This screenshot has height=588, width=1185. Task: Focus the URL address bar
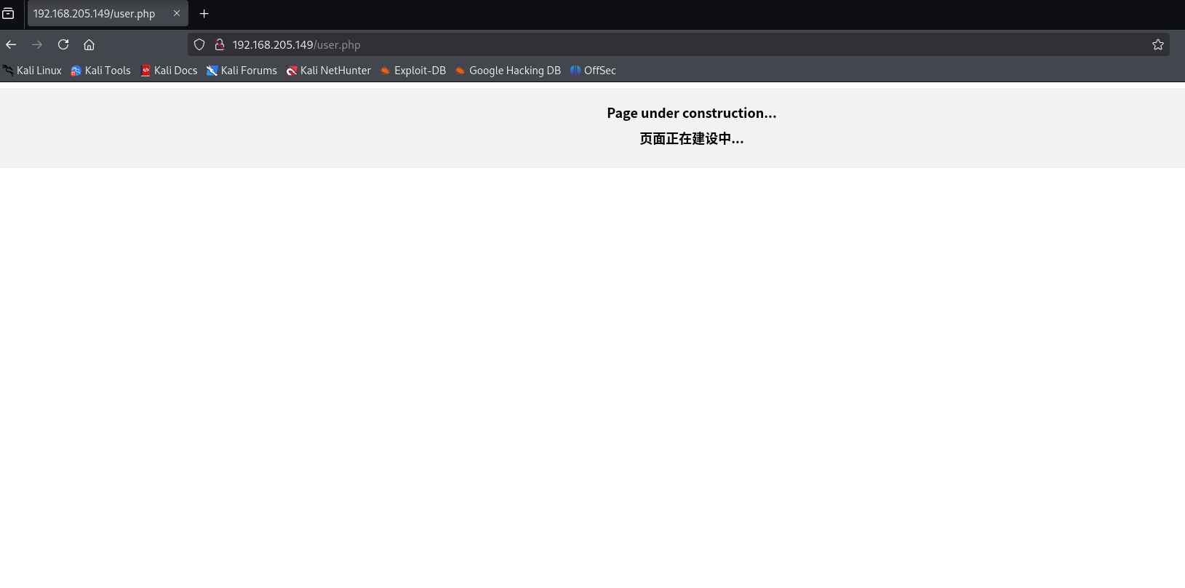(655, 44)
